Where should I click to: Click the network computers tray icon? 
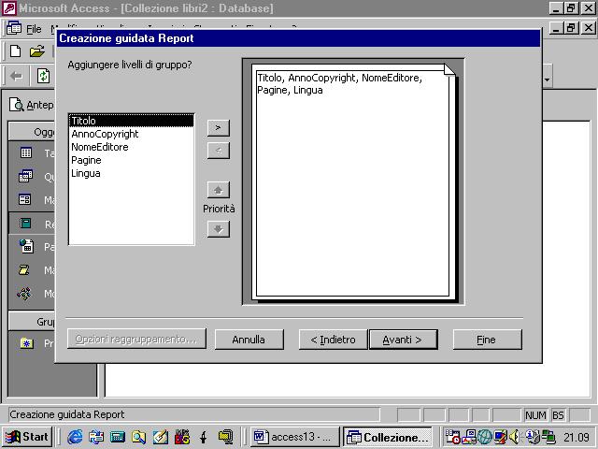tap(548, 437)
